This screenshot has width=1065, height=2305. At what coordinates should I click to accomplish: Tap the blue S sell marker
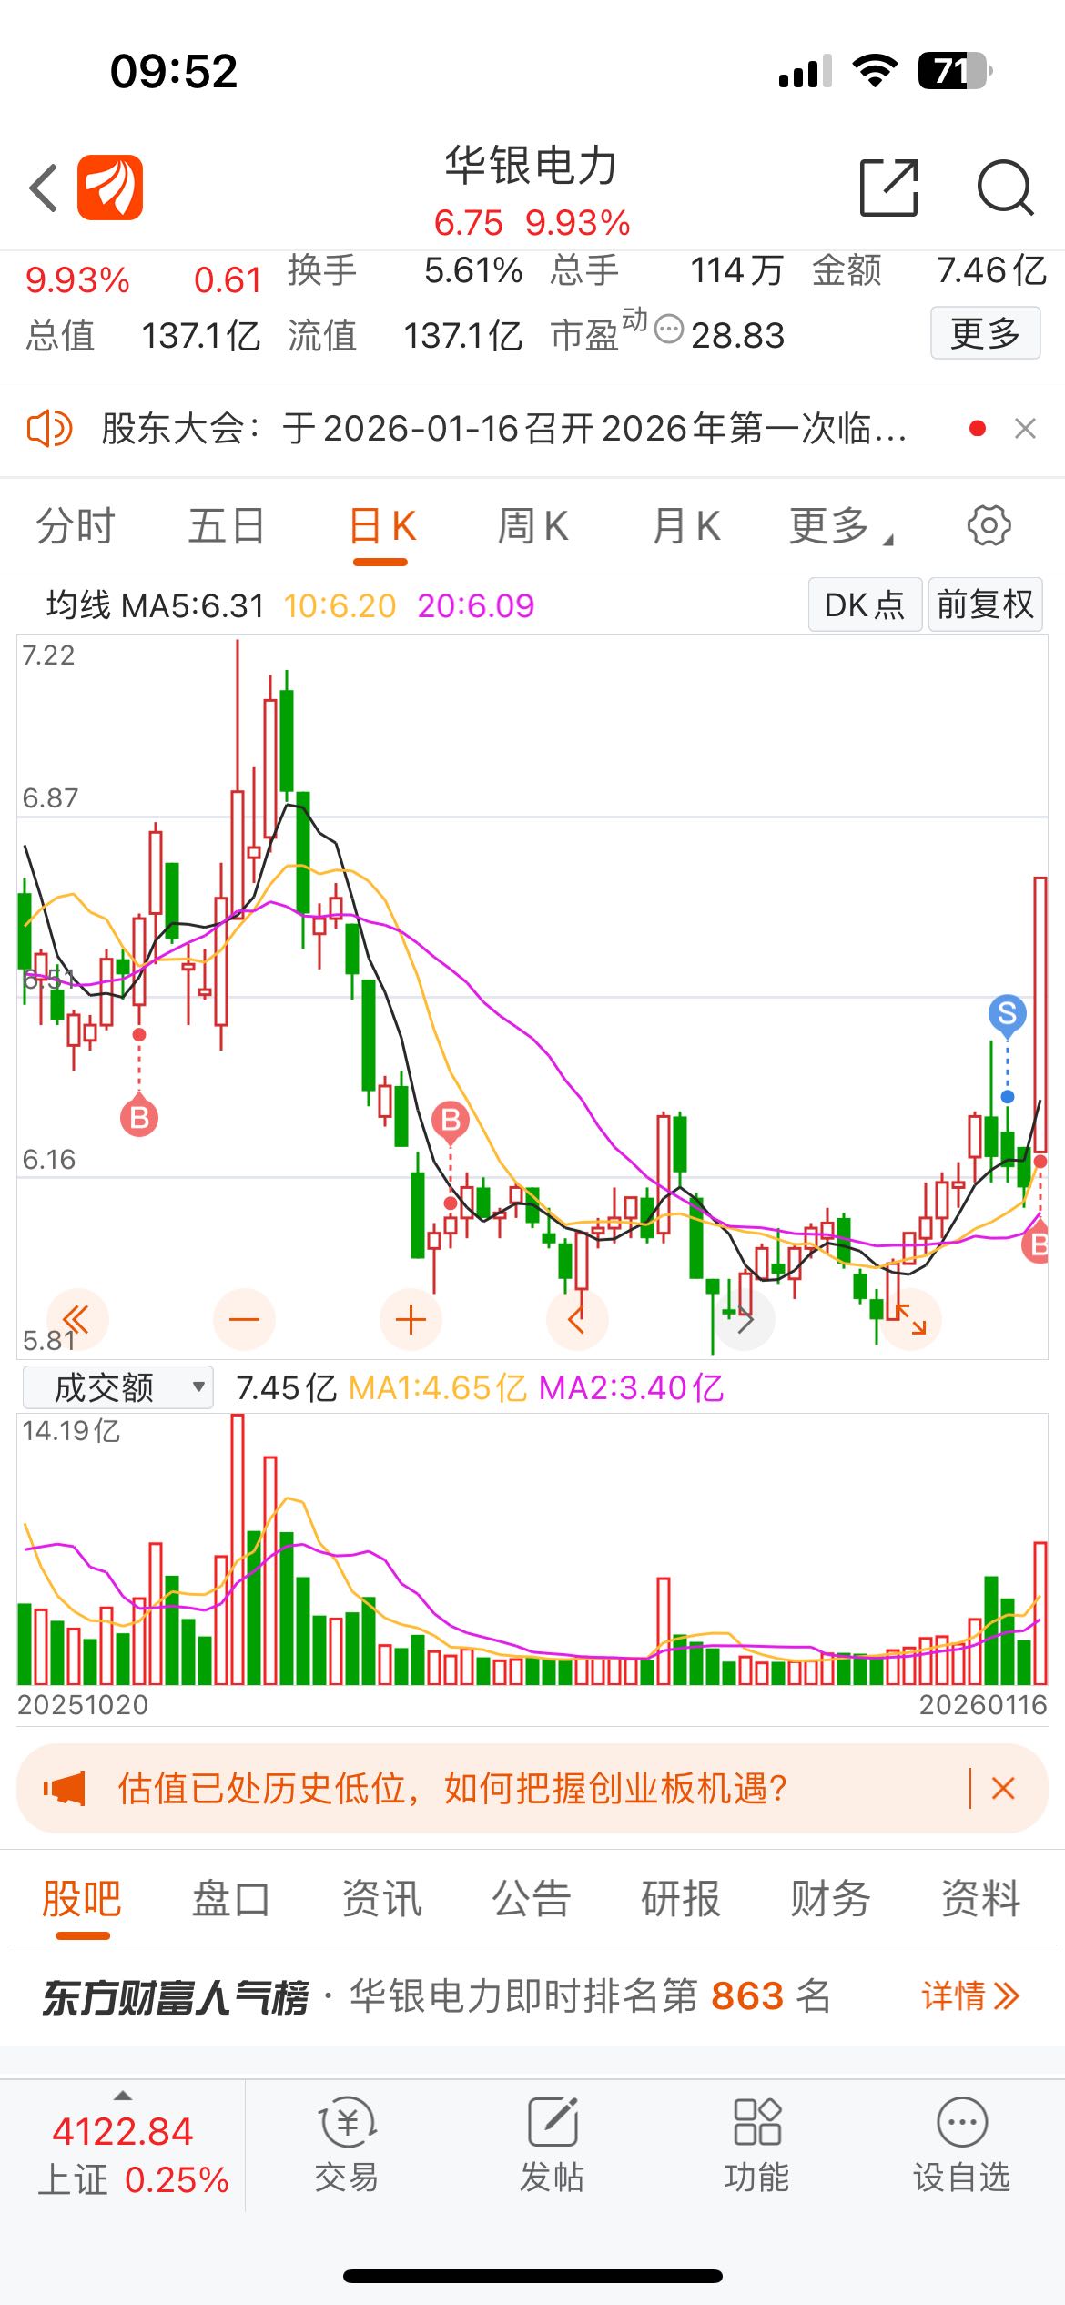pyautogui.click(x=1008, y=1014)
